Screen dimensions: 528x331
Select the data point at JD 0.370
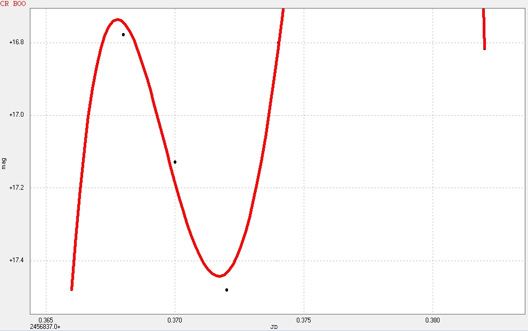tap(175, 162)
